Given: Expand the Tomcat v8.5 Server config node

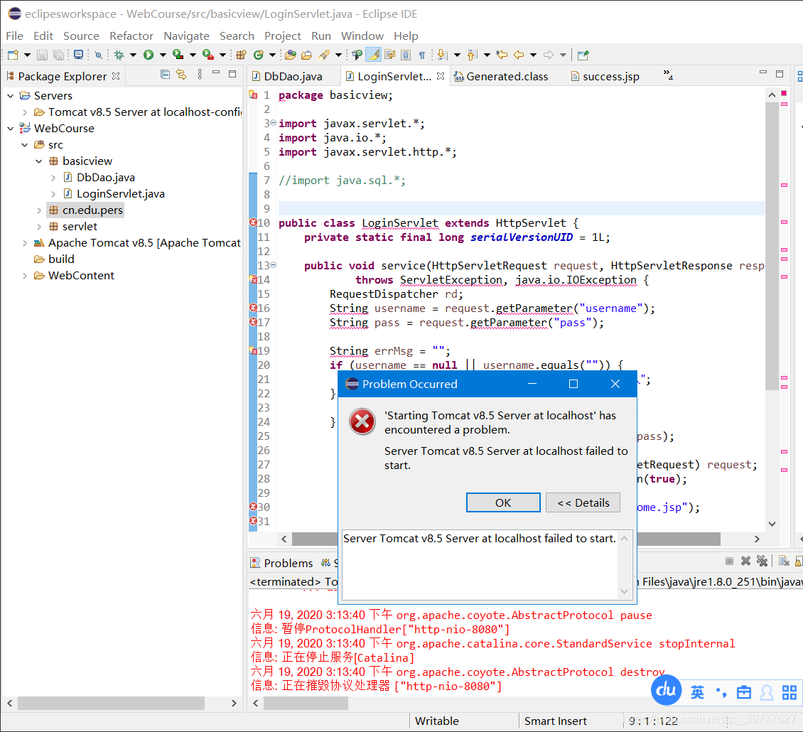Looking at the screenshot, I should 25,112.
